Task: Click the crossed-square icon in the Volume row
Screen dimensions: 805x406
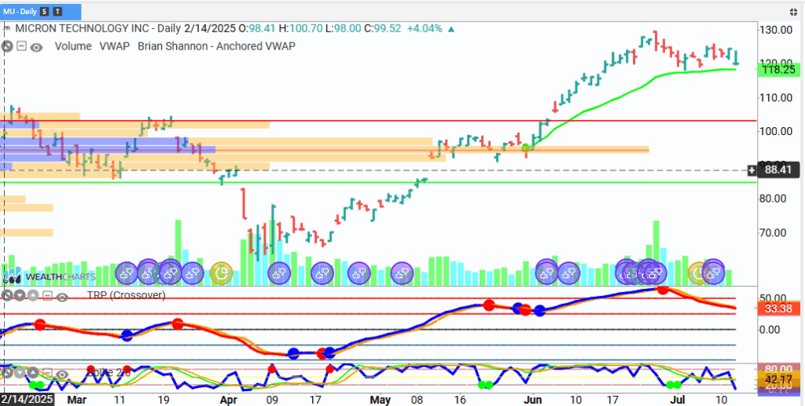Action: coord(7,47)
